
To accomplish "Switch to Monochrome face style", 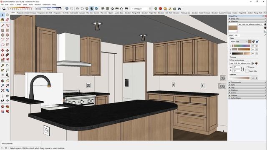I will [96, 8].
